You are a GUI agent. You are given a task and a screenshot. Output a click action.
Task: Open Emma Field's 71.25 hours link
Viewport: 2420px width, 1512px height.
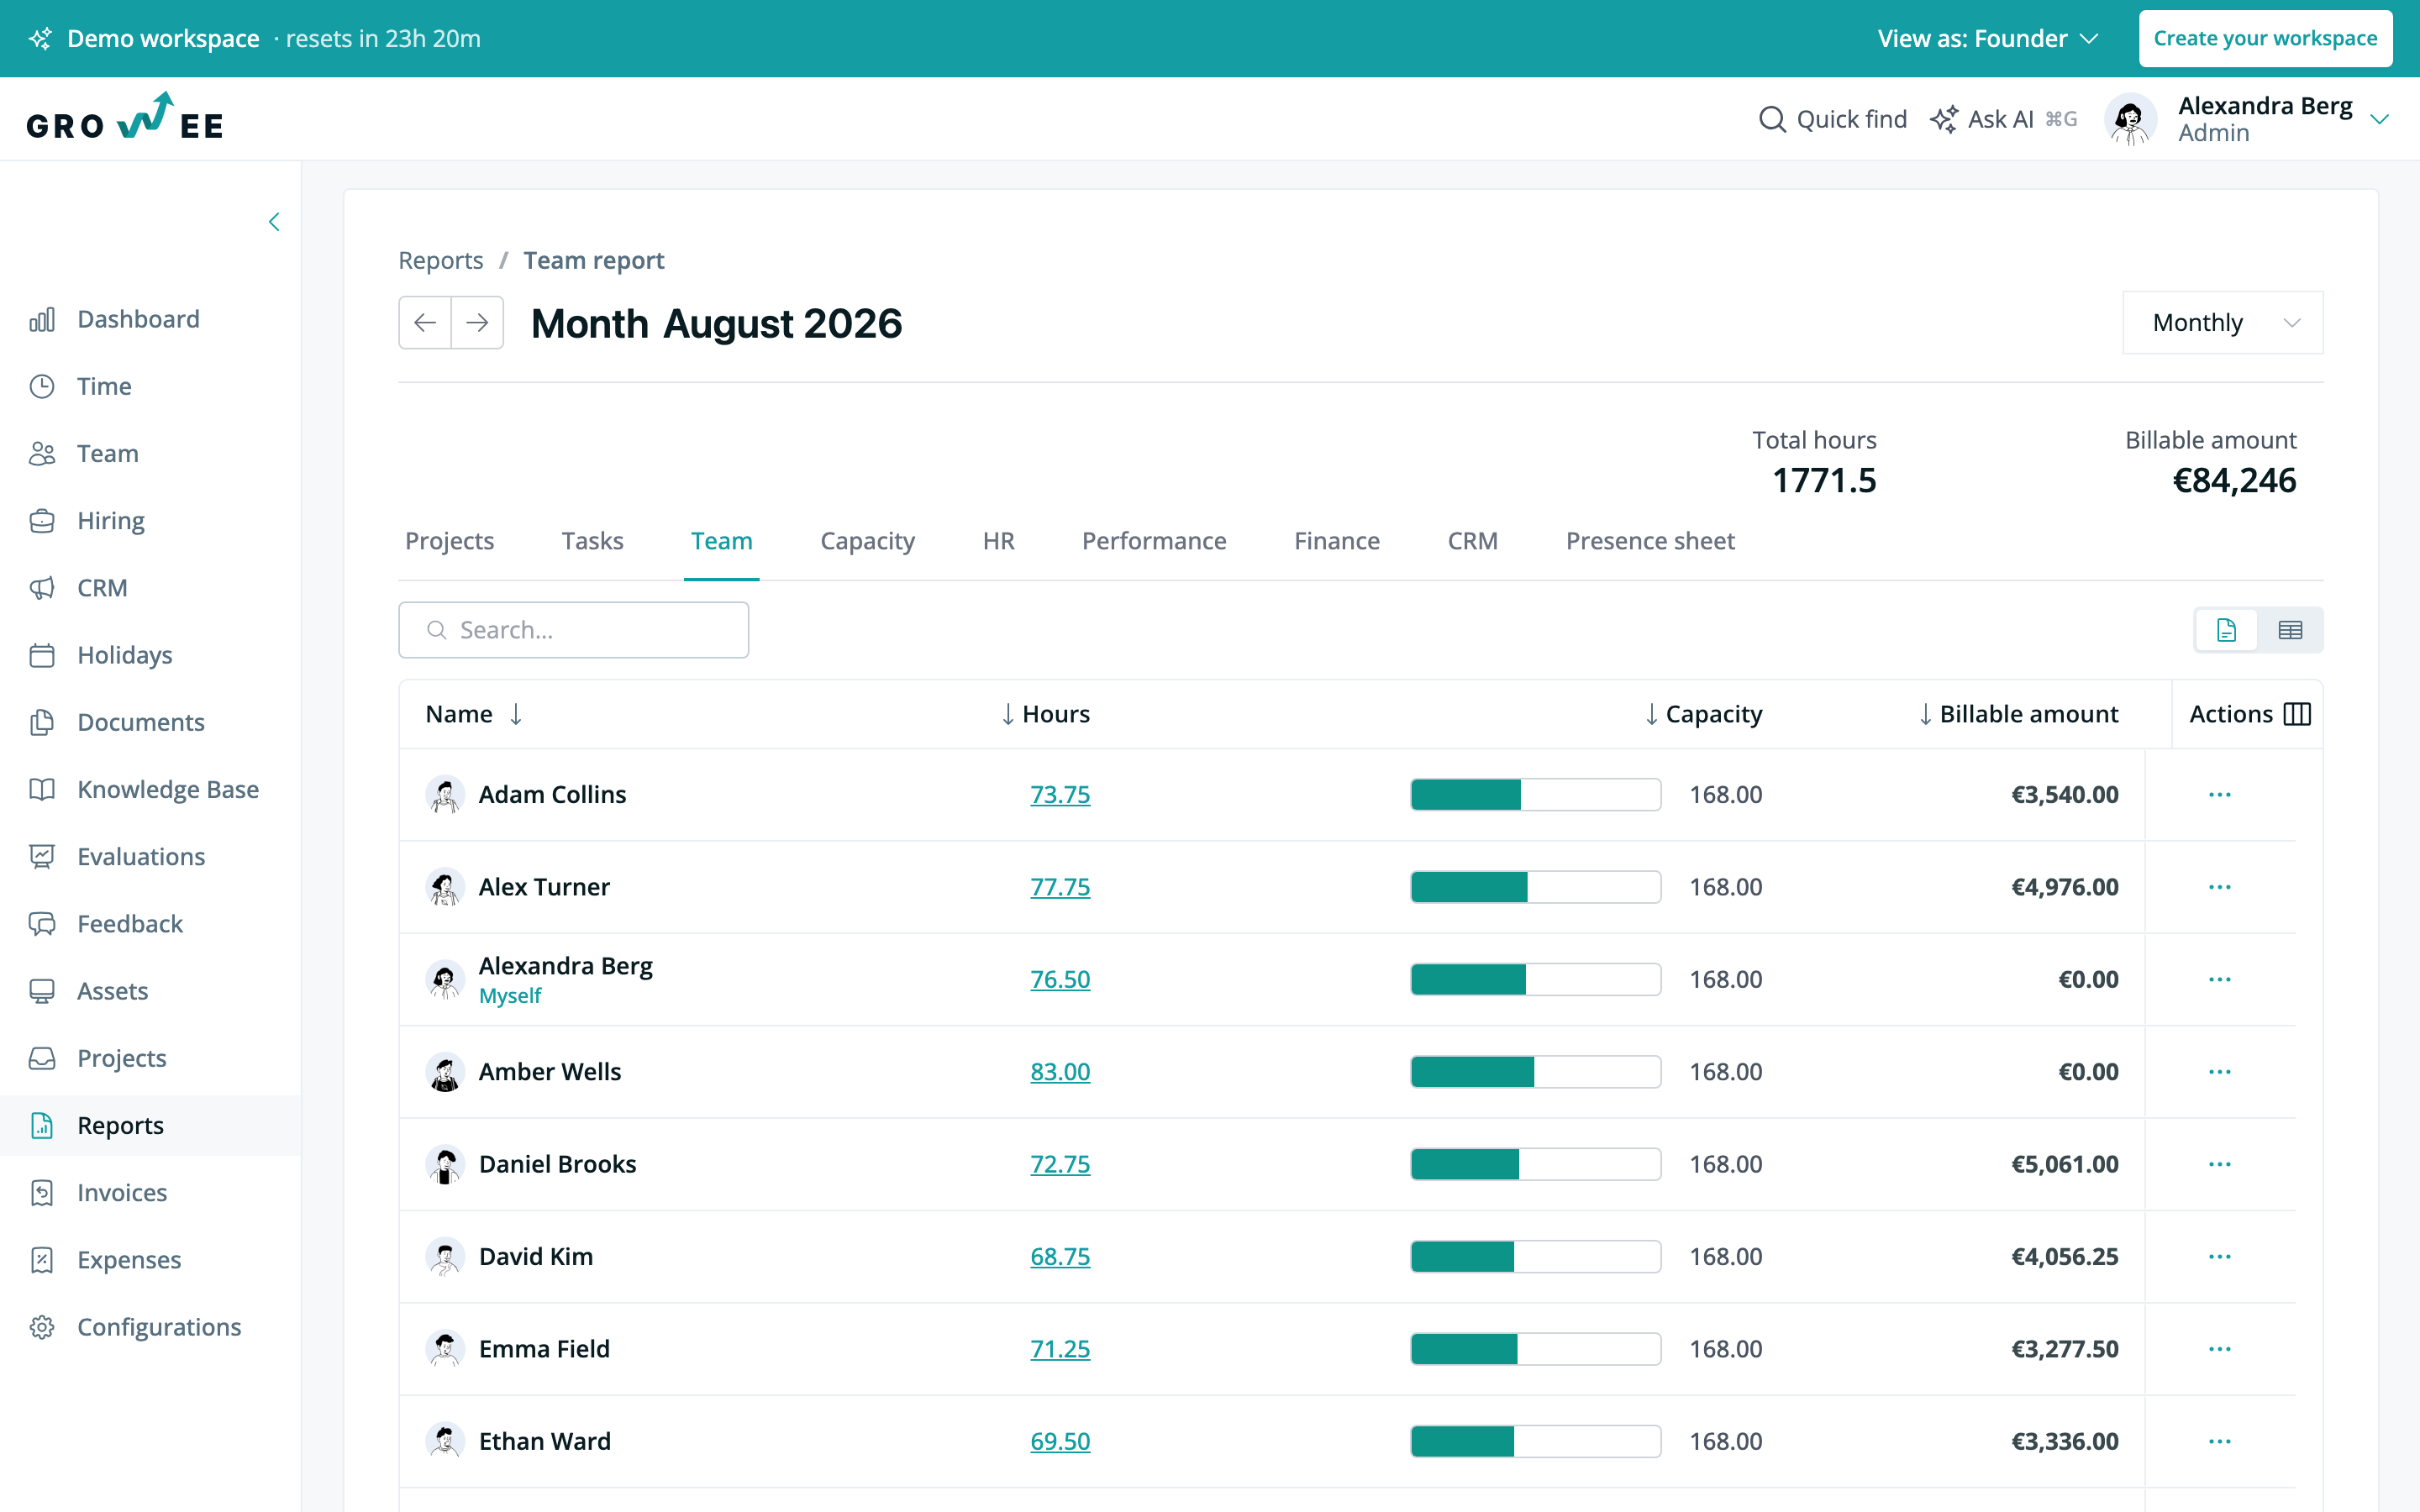(x=1060, y=1349)
